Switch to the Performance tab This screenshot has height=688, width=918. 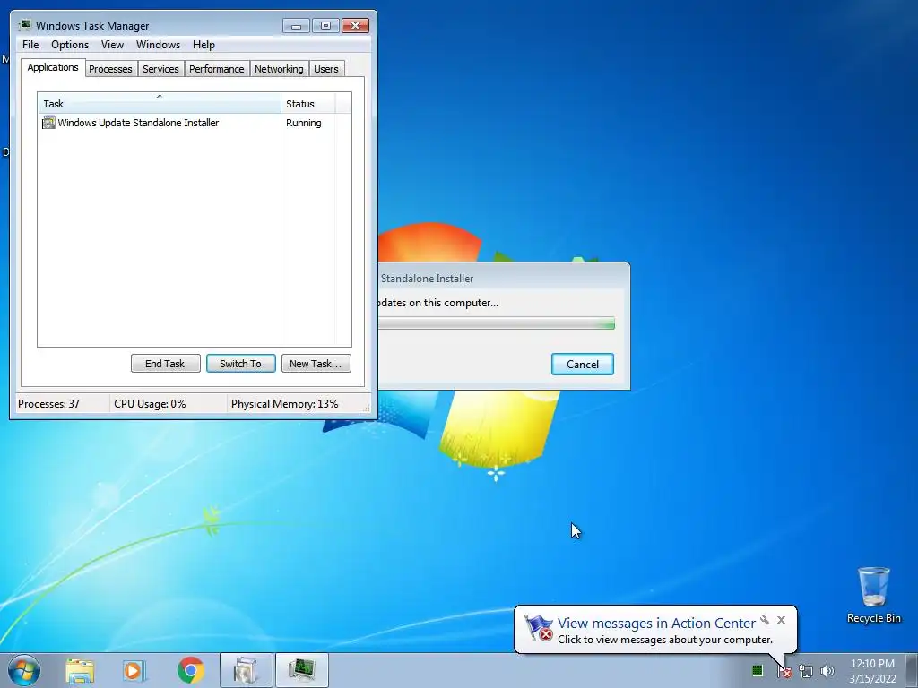(x=217, y=69)
